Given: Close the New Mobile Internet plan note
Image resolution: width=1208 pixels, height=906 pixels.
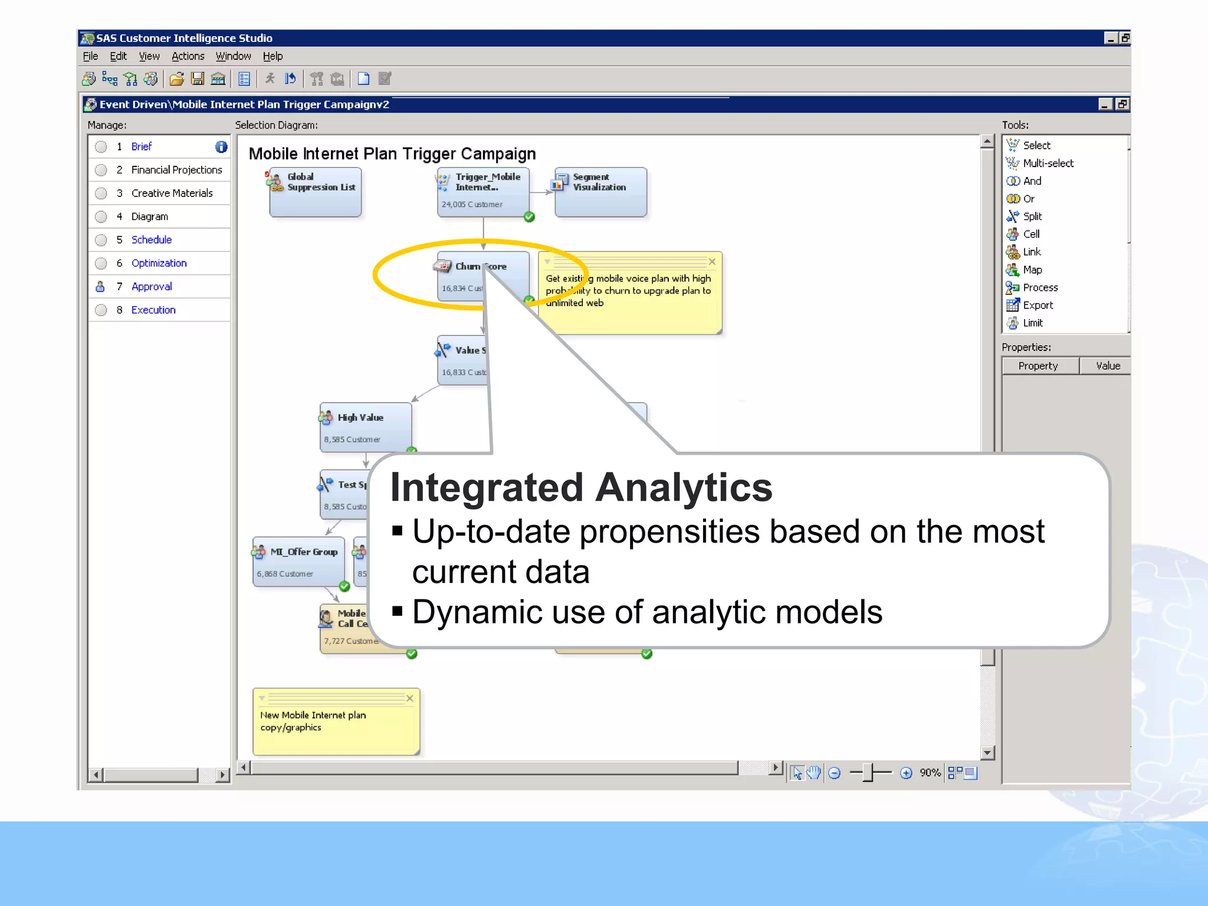Looking at the screenshot, I should click(410, 698).
